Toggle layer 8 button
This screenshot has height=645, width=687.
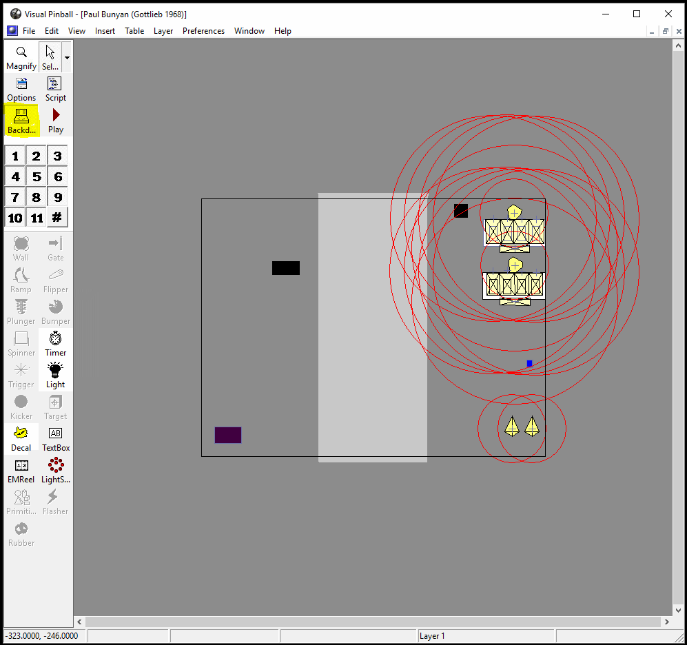(37, 197)
